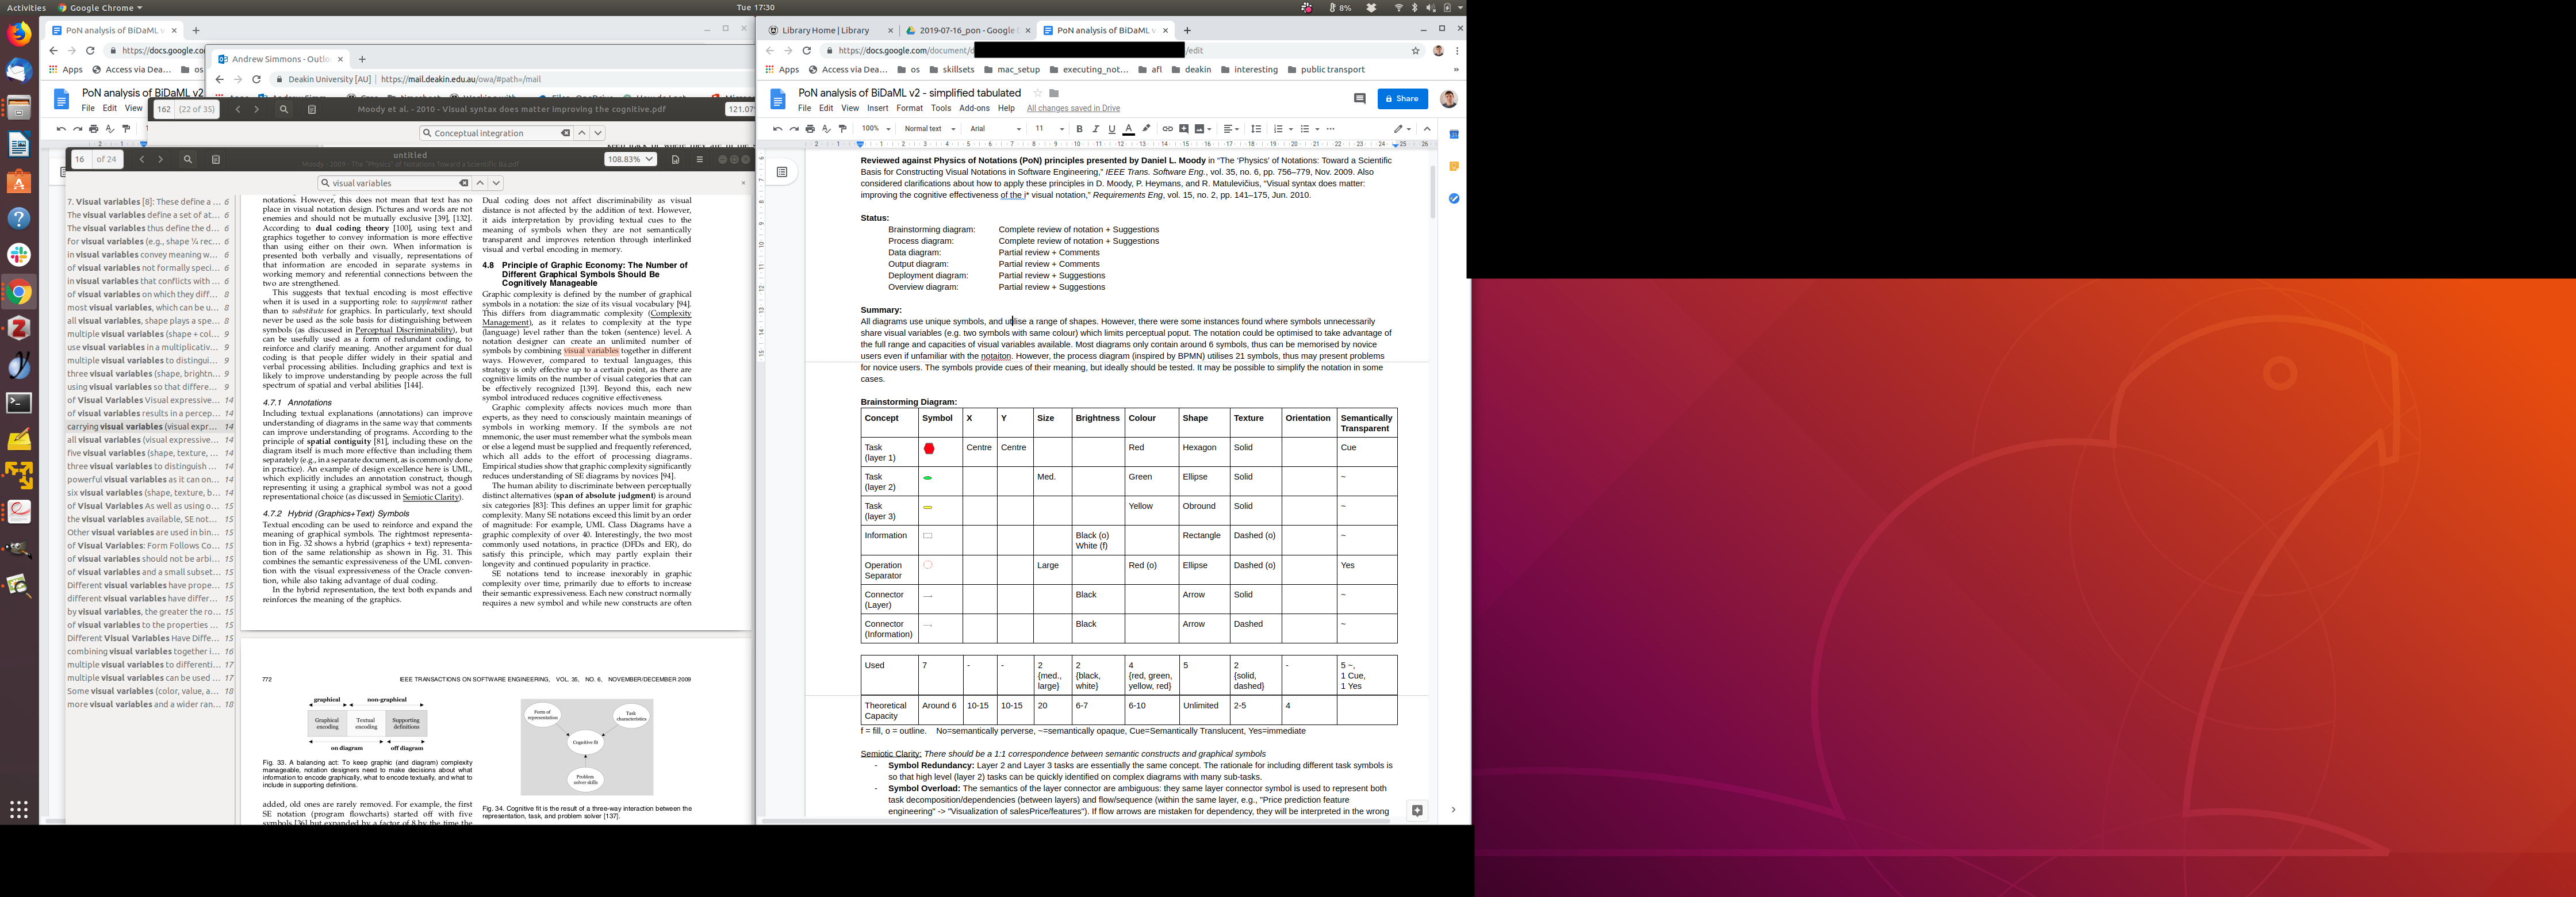This screenshot has height=897, width=2576.
Task: Click the spell check icon in Docs toolbar
Action: click(x=826, y=129)
